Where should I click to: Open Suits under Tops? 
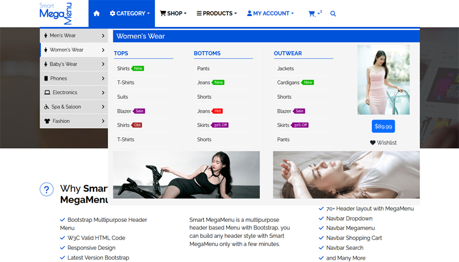pyautogui.click(x=123, y=97)
